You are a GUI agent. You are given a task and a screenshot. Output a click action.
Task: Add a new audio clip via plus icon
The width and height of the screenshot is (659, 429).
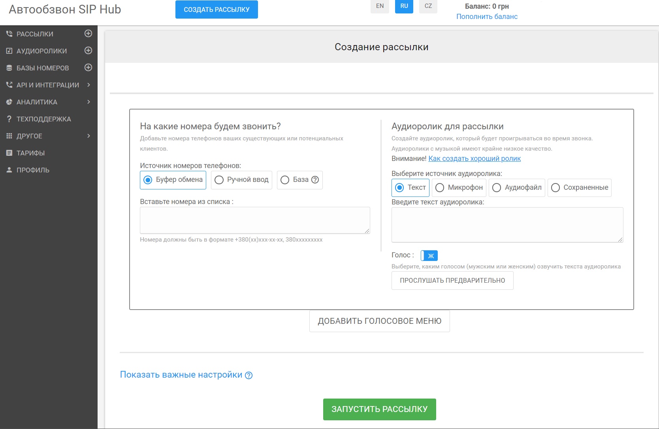coord(88,51)
